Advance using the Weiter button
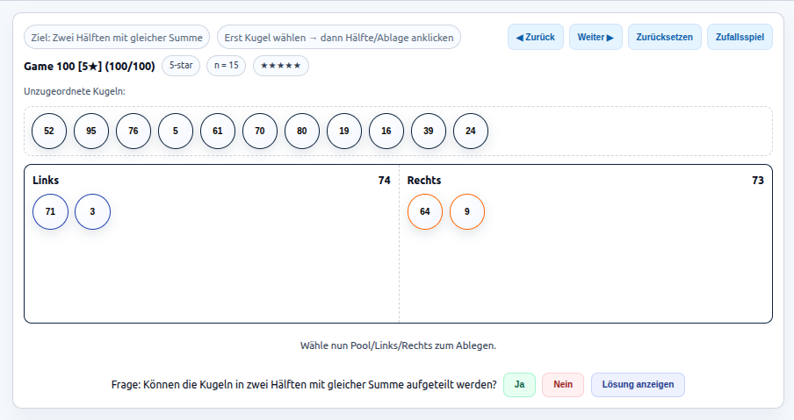 coord(595,38)
